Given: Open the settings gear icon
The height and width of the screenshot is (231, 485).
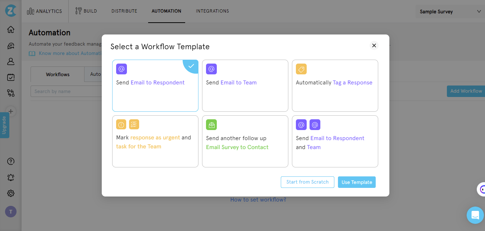Looking at the screenshot, I should (x=11, y=193).
